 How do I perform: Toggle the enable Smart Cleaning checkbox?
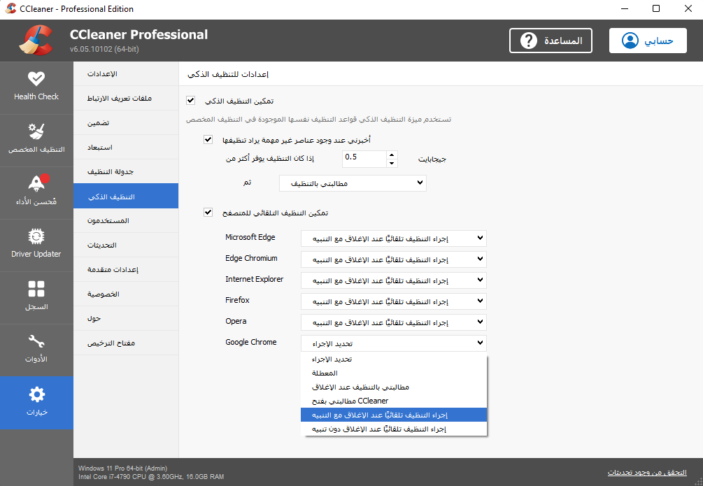pos(190,101)
